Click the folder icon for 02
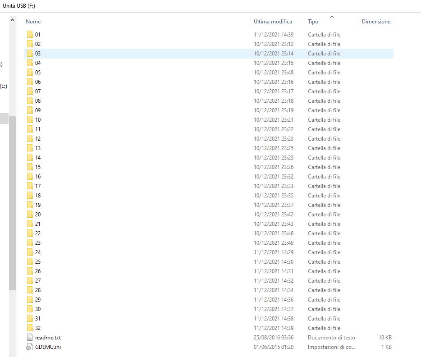Screen dimensions: 421x357 30,44
